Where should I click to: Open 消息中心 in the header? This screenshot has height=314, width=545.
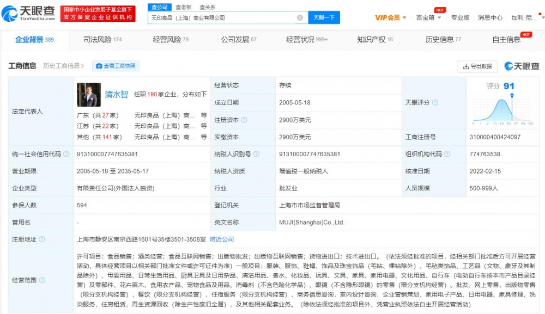(490, 17)
